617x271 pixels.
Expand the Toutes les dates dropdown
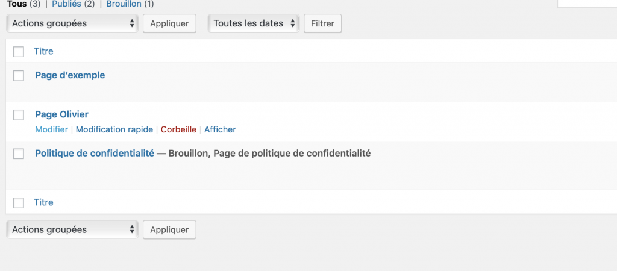coord(254,23)
